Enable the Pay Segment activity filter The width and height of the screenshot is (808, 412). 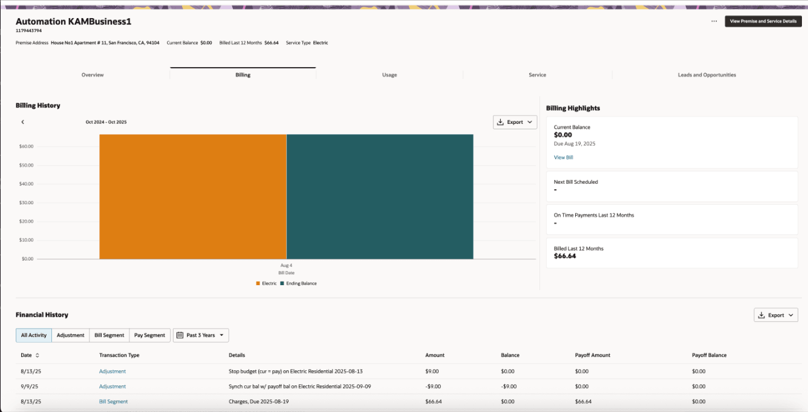tap(149, 335)
